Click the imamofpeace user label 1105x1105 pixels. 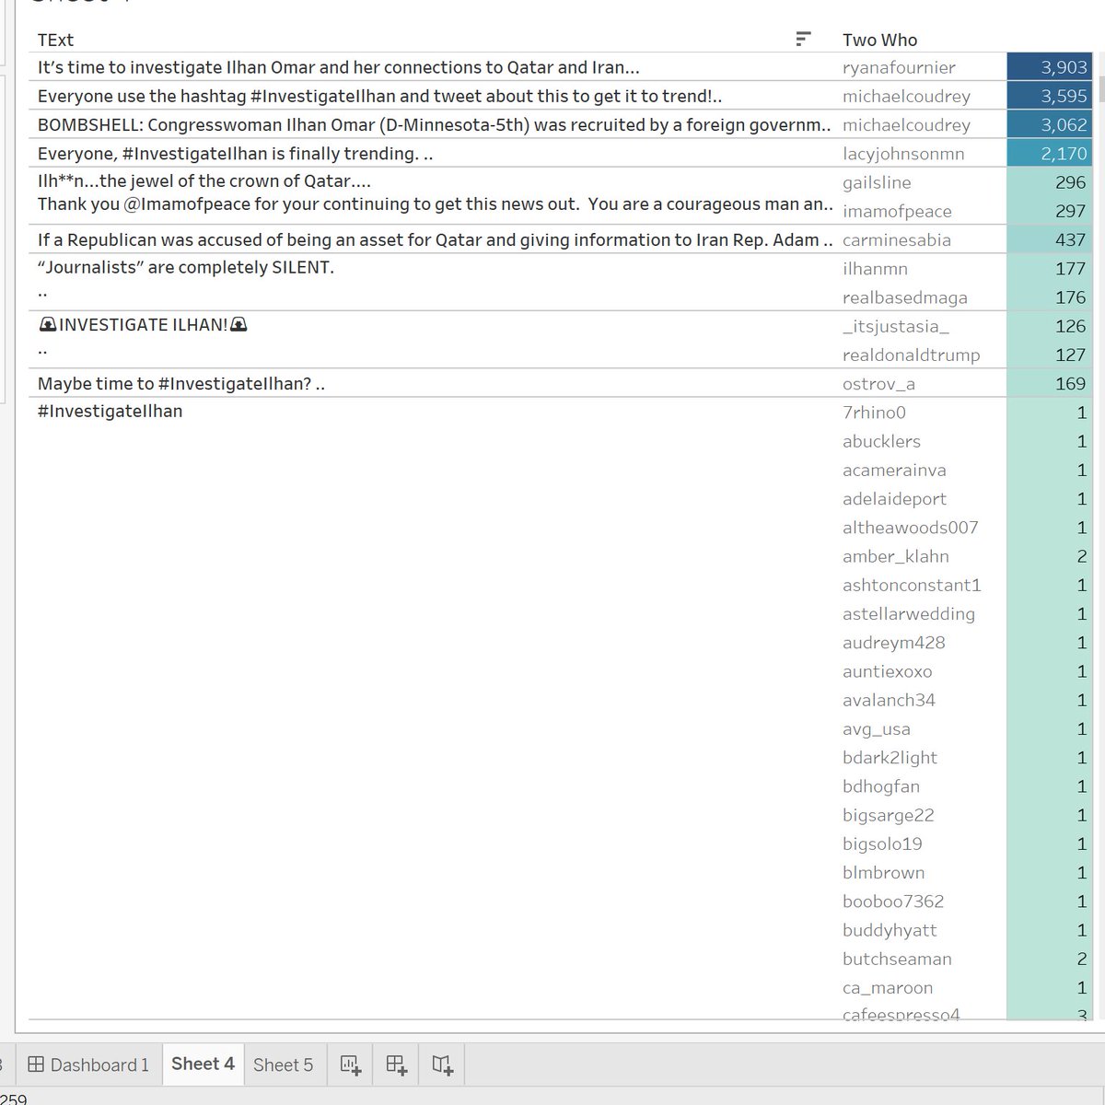(897, 211)
